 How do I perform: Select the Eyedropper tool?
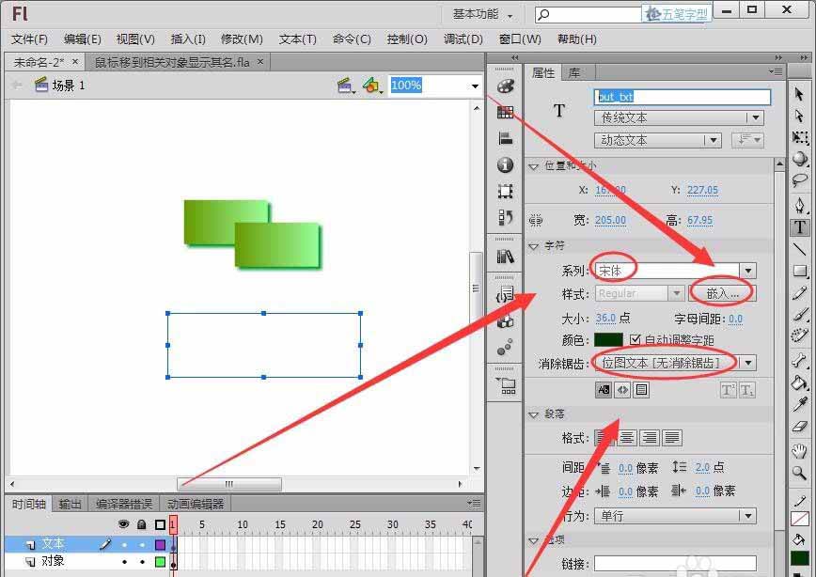point(799,404)
